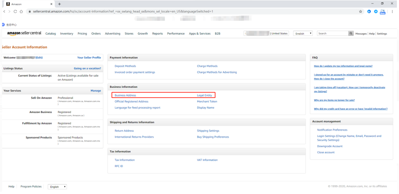Open Charge Methods for Advertising
The width and height of the screenshot is (399, 194).
(217, 72)
